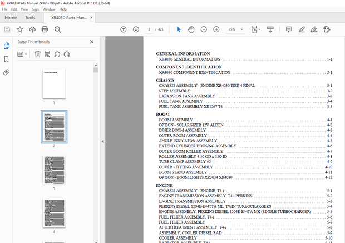The width and height of the screenshot is (345, 243).
Task: Add a comment with the speech bubble icon
Action: pyautogui.click(x=289, y=29)
